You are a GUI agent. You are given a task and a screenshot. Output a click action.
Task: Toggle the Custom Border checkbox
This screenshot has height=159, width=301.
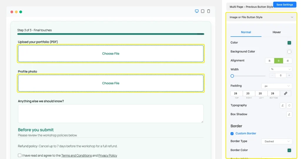click(232, 133)
